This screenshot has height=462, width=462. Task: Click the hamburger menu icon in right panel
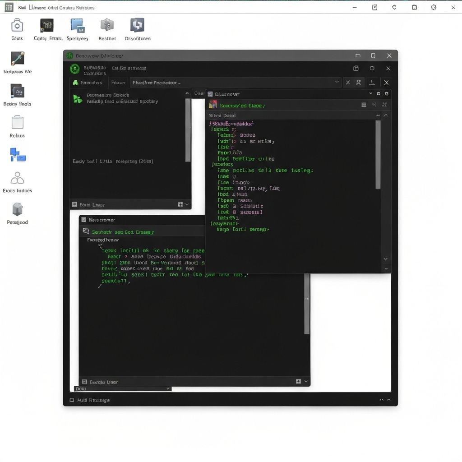click(364, 105)
